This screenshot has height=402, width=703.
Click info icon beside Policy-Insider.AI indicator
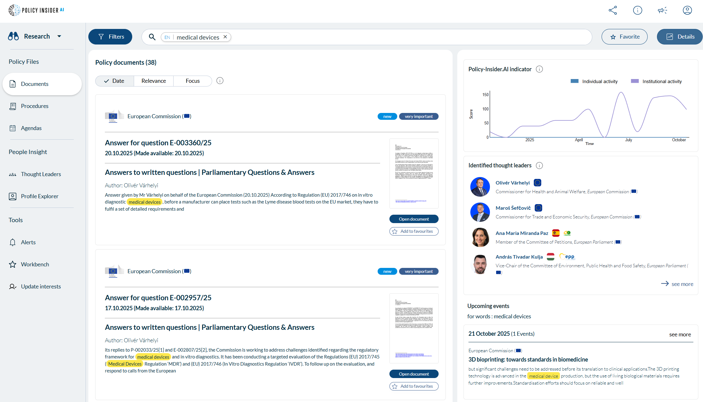pos(539,69)
